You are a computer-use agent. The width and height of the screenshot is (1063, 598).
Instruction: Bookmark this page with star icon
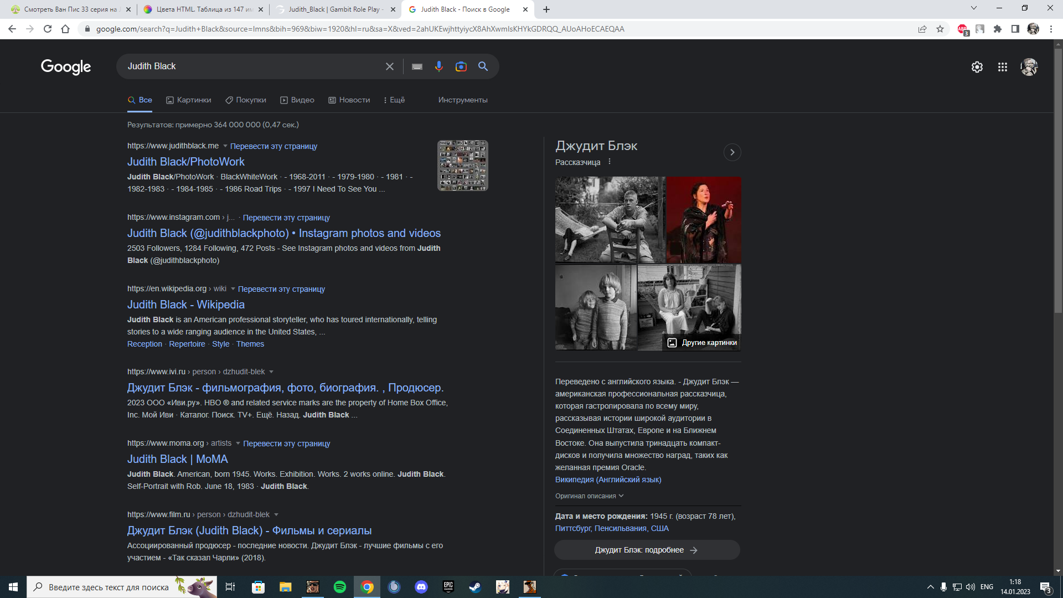940,29
